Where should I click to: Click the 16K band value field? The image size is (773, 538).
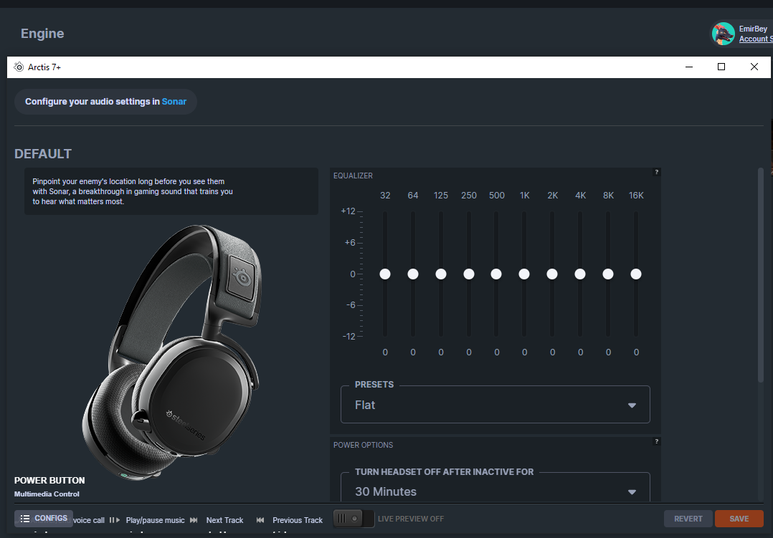tap(636, 352)
